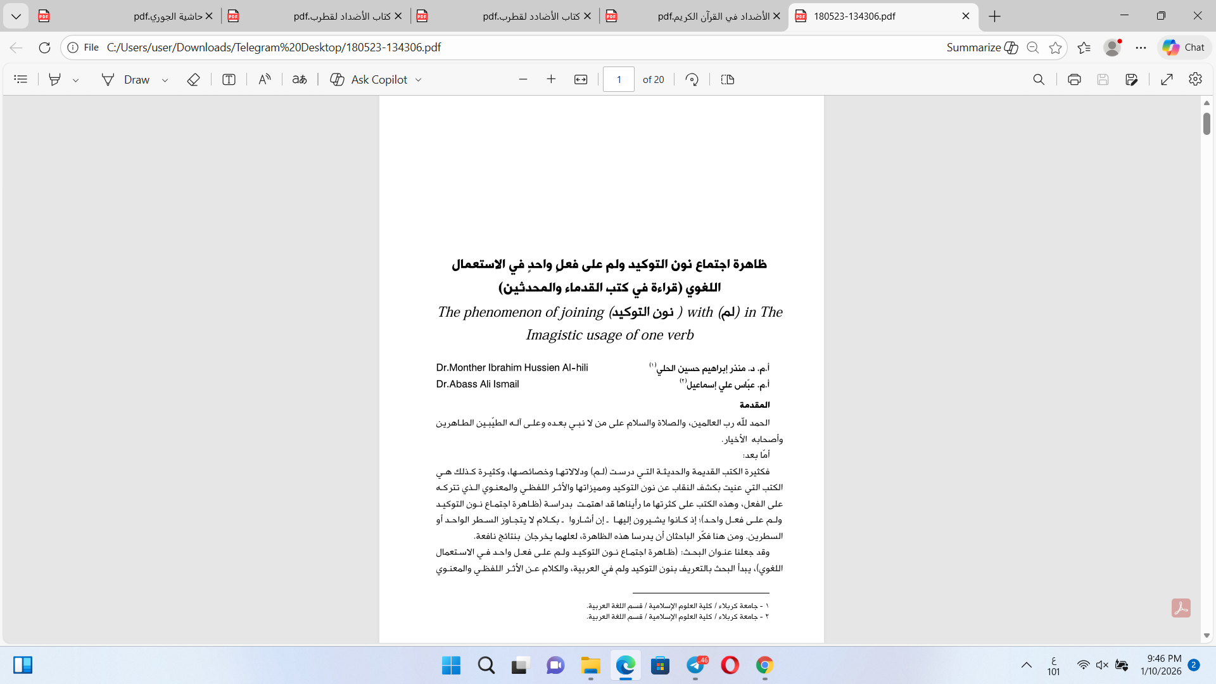Open the Copilot Chat pane
This screenshot has height=684, width=1216.
[x=1184, y=47]
